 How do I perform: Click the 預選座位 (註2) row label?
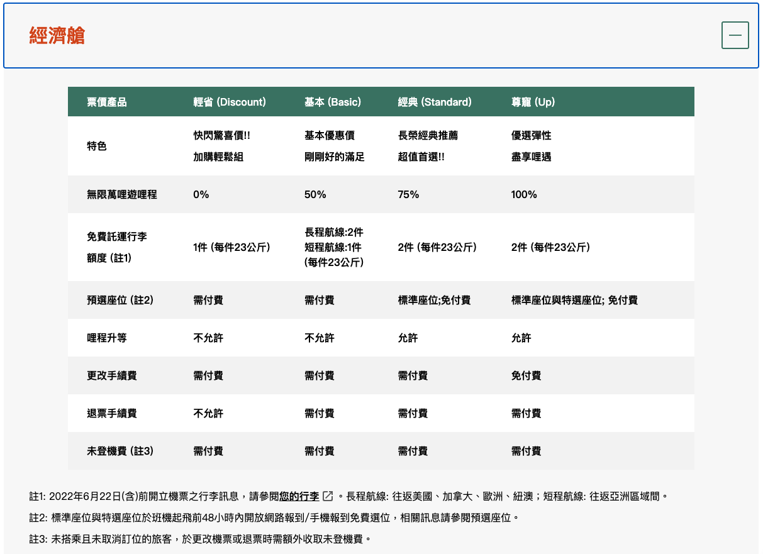click(120, 300)
